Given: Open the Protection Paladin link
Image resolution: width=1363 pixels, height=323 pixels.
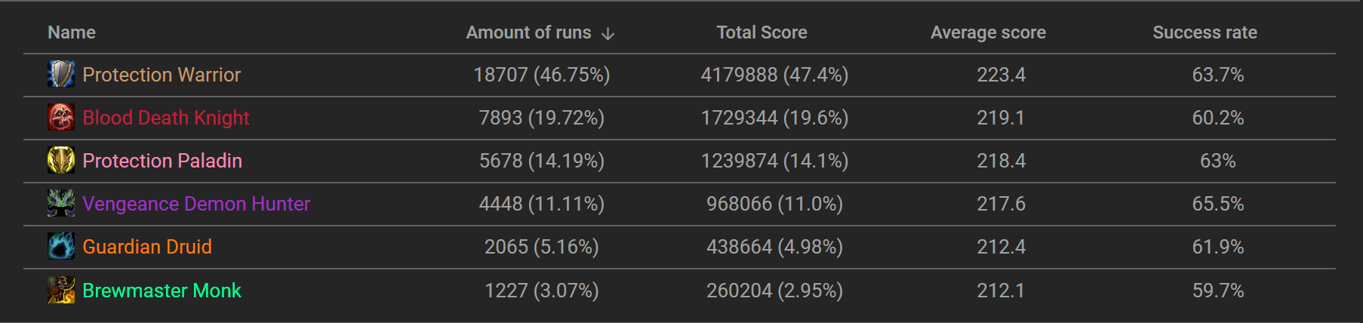Looking at the screenshot, I should [x=162, y=161].
